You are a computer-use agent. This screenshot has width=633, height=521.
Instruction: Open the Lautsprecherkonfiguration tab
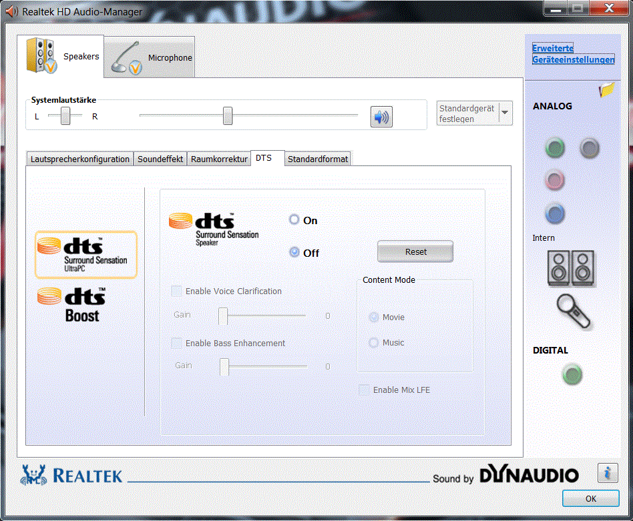80,159
